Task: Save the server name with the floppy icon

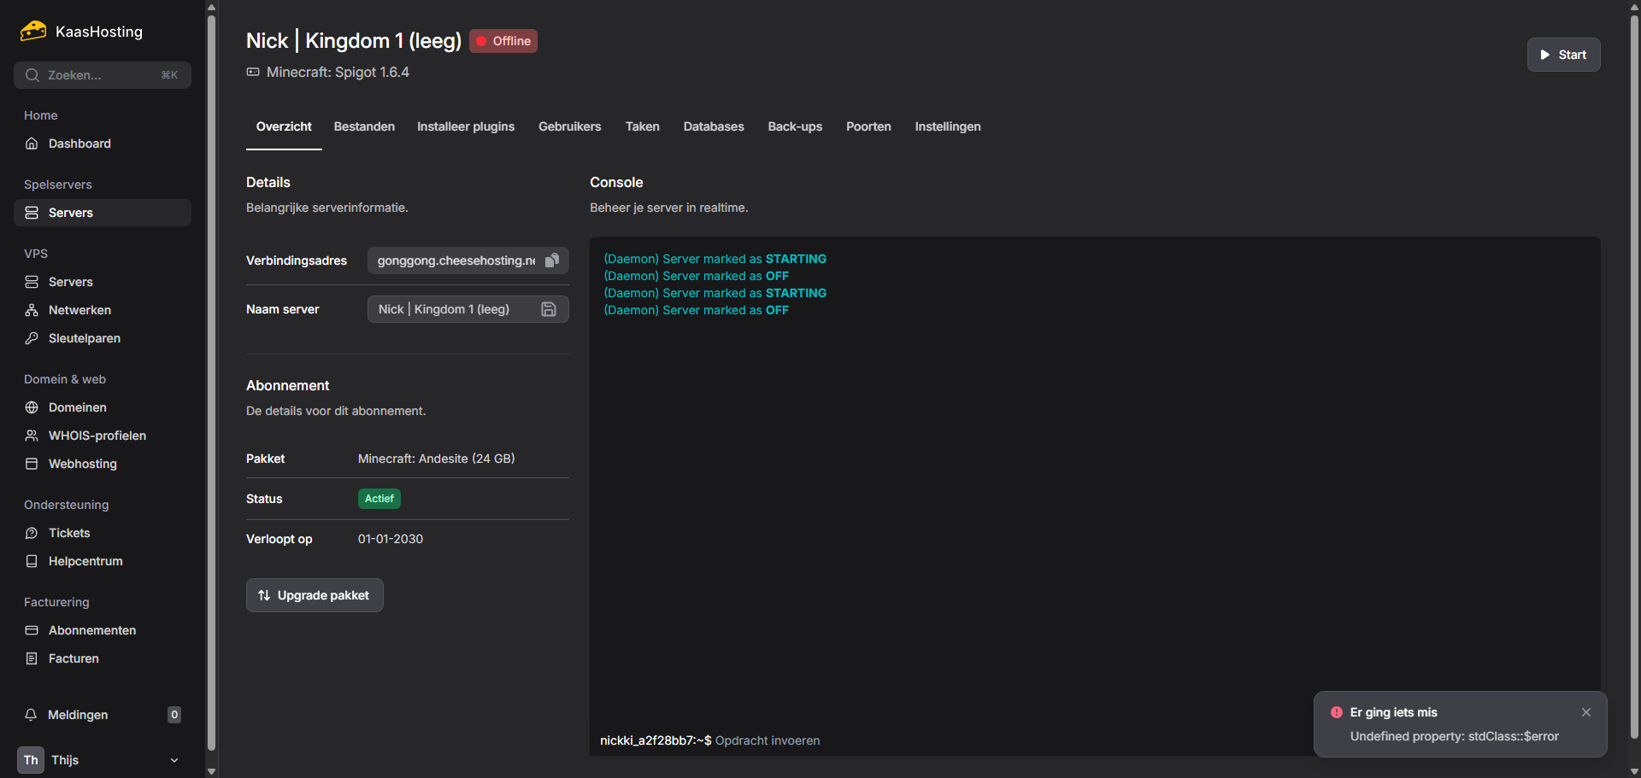Action: (x=549, y=309)
